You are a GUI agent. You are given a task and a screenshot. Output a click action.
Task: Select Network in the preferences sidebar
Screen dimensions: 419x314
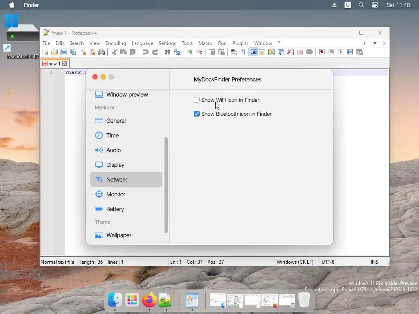(126, 179)
